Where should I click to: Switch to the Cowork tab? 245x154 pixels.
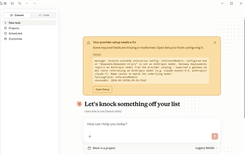17,15
